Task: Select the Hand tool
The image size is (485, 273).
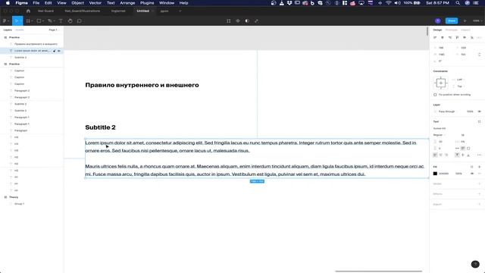Action: [70, 20]
